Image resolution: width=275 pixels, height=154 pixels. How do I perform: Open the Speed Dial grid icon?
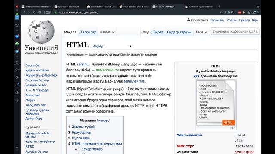click(40, 12)
